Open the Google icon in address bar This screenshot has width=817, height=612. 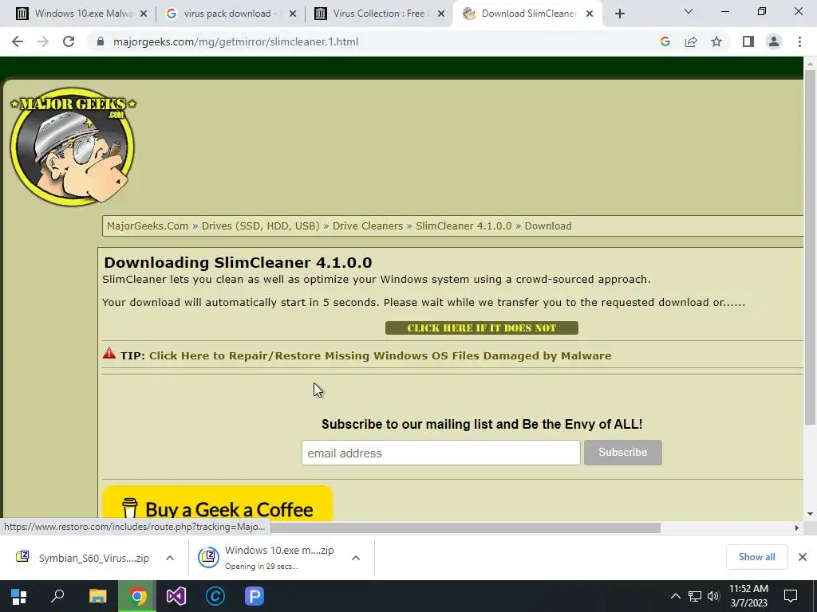pos(665,41)
